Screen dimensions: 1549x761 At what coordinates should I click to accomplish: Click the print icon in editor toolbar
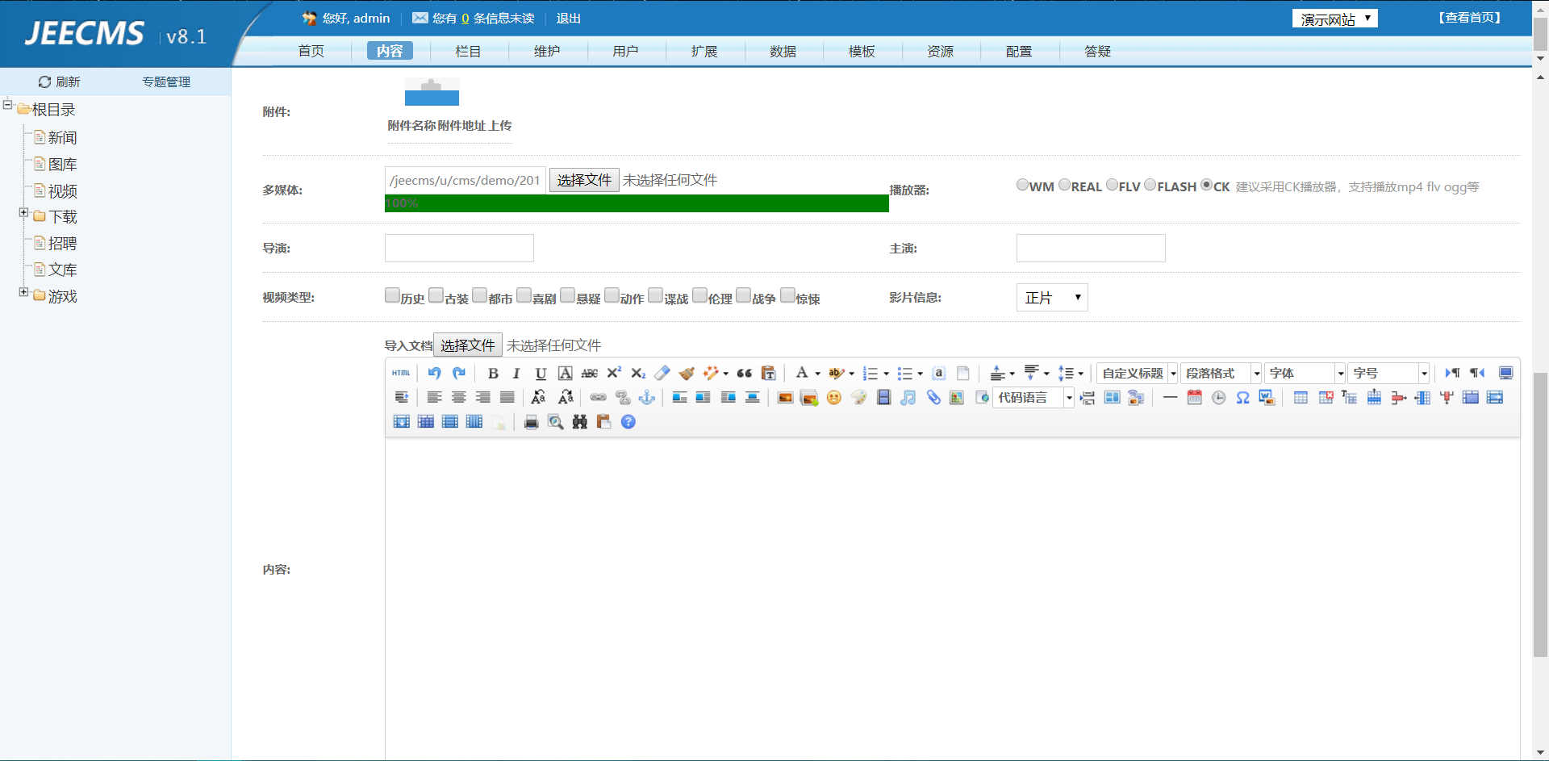[531, 422]
